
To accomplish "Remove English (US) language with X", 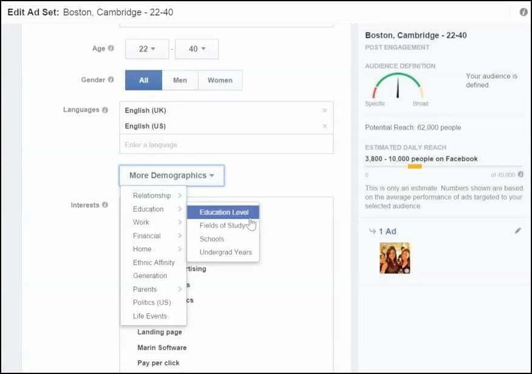I will (324, 126).
